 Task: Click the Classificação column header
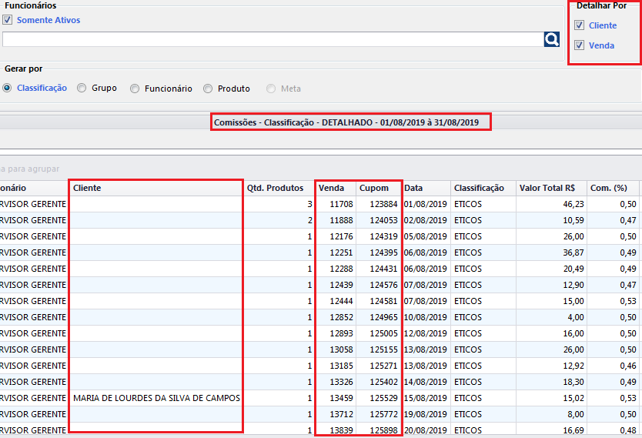(479, 188)
